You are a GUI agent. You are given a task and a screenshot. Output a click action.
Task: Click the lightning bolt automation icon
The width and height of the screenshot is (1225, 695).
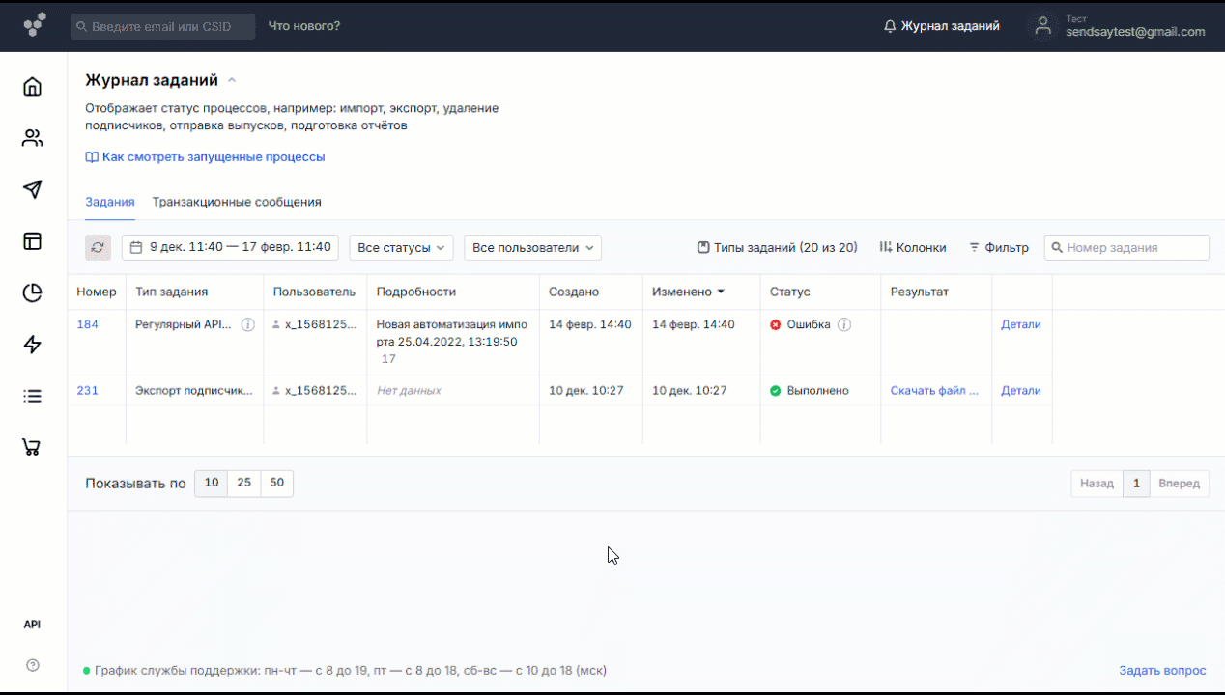[x=33, y=345]
